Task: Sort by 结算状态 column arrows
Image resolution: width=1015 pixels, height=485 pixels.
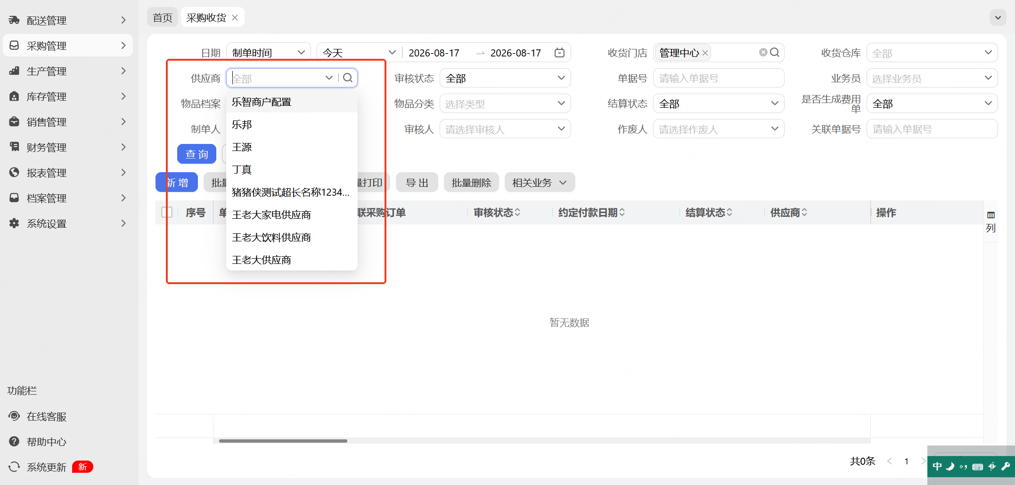Action: tap(729, 213)
